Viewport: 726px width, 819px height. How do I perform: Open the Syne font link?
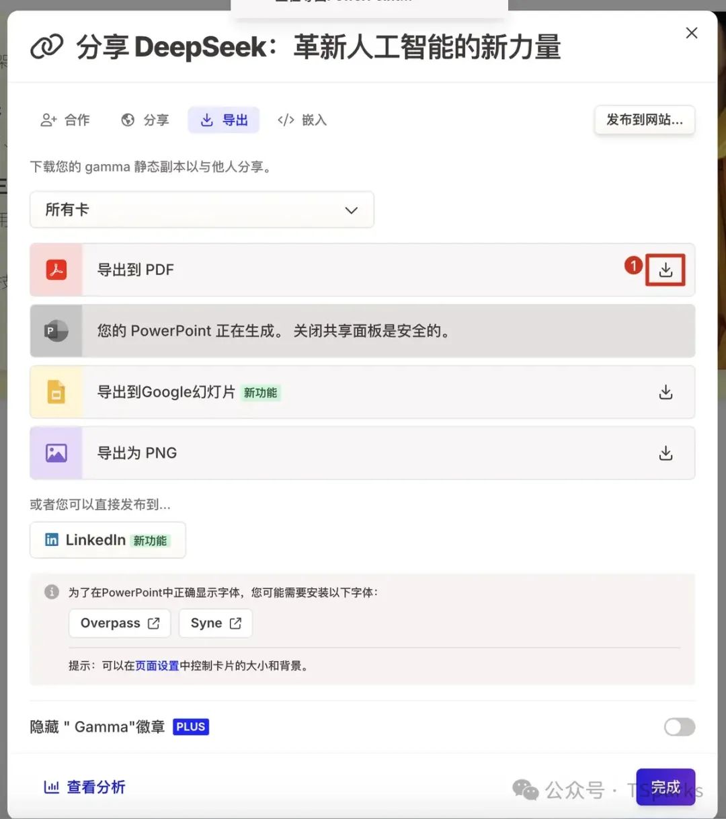216,623
